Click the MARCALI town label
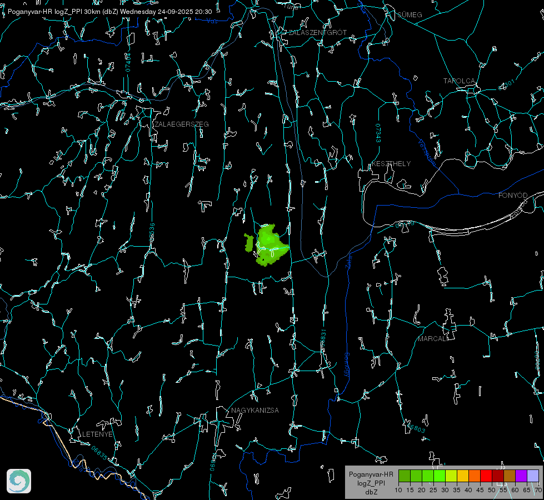This screenshot has width=544, height=500. coord(432,339)
